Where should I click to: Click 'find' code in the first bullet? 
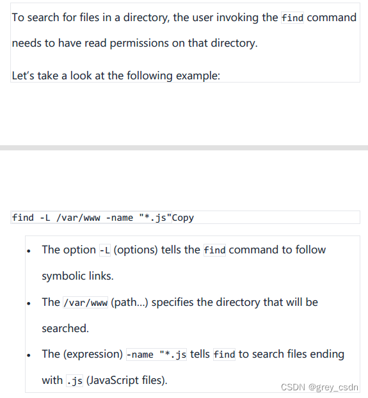click(x=214, y=250)
